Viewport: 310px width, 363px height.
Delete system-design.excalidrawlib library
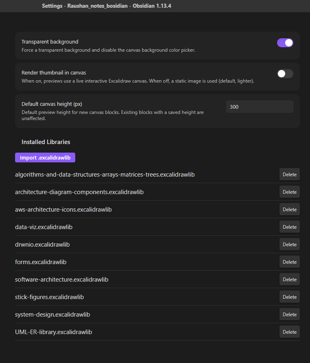click(289, 315)
